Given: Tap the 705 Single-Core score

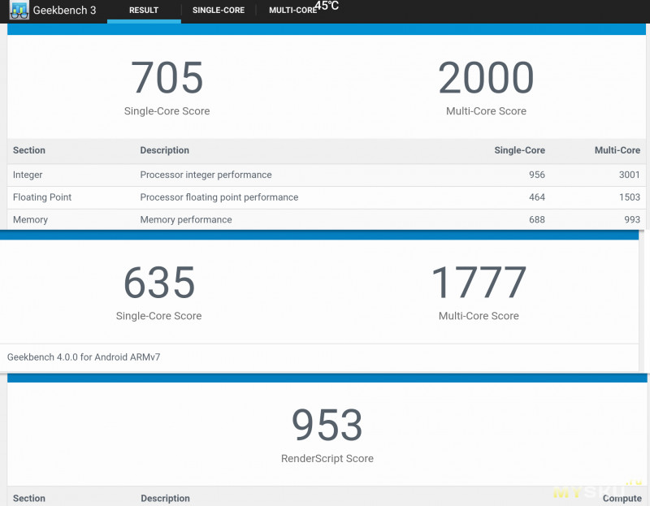Looking at the screenshot, I should (x=167, y=79).
